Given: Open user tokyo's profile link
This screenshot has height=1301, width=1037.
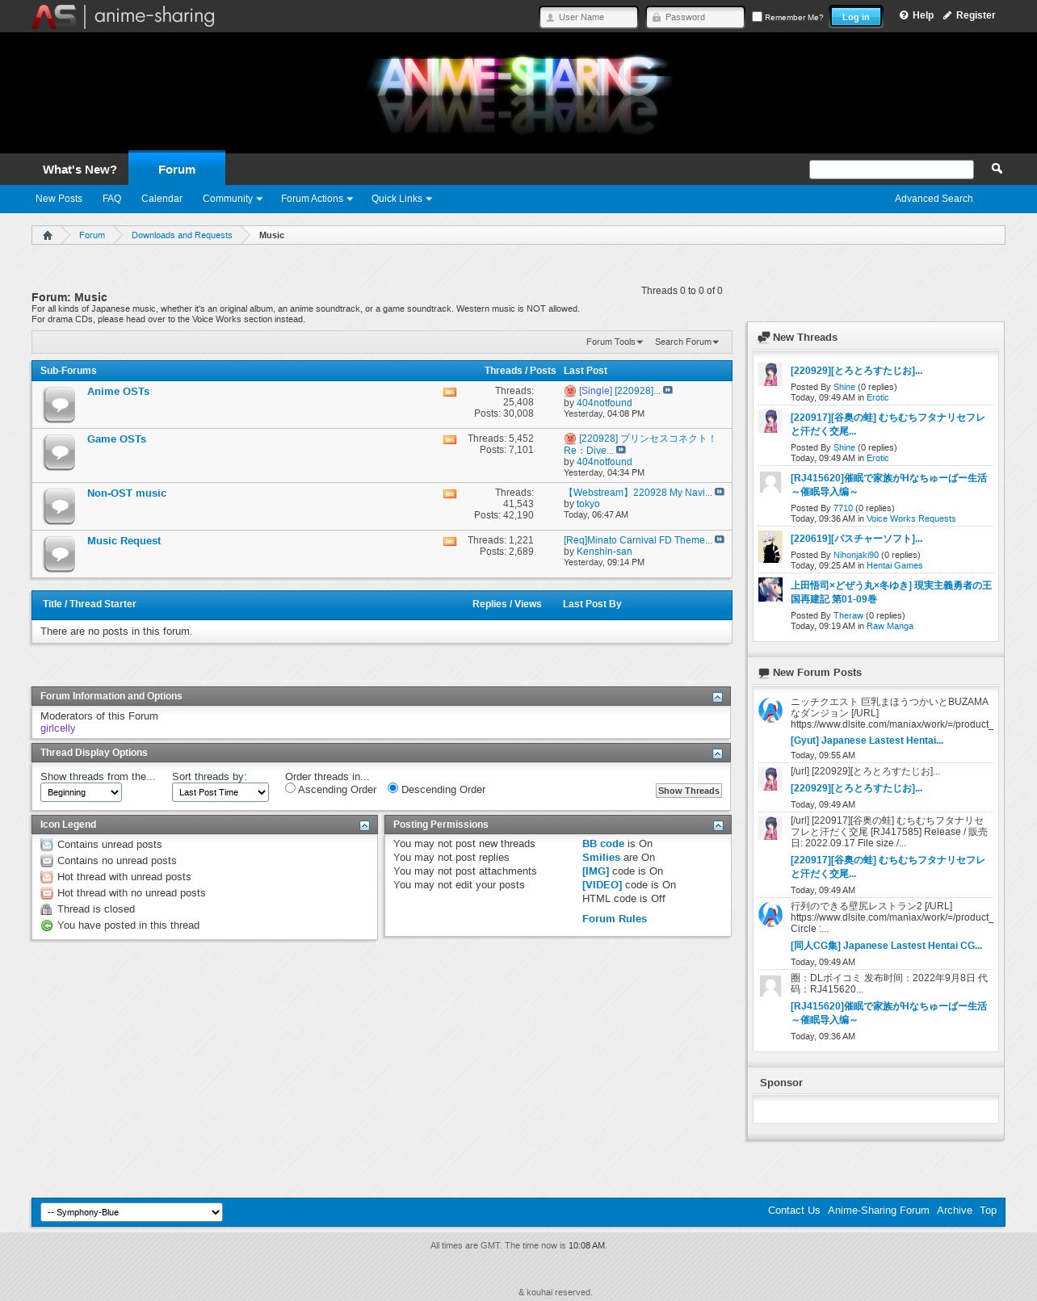Looking at the screenshot, I should tap(588, 504).
